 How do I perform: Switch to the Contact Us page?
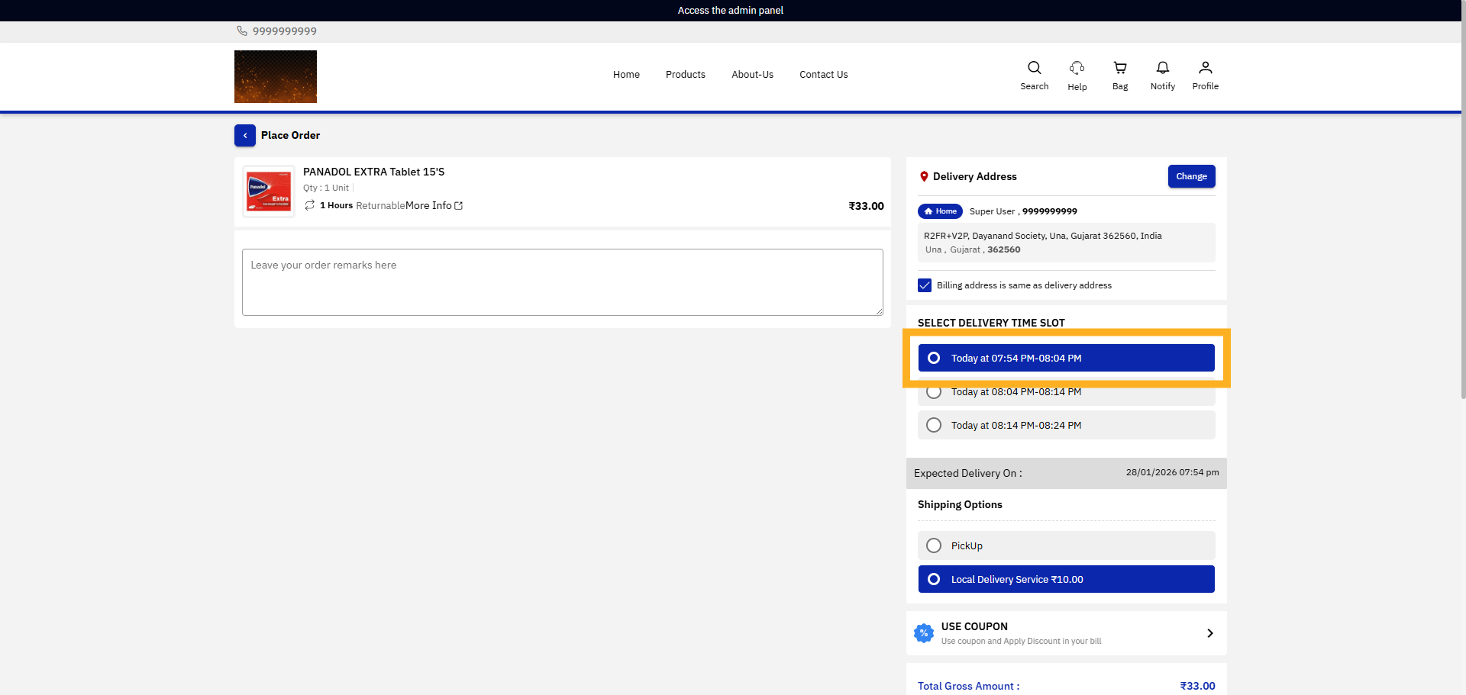[x=823, y=74]
